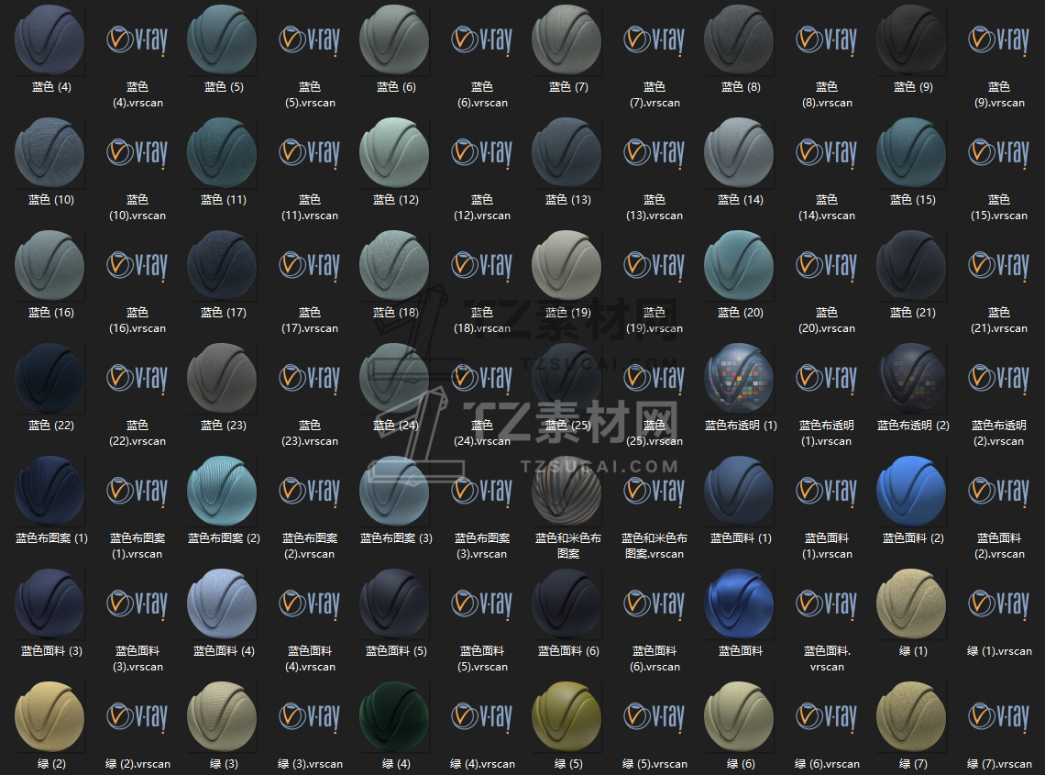Select the 蓝色面料 (2) bright blue sphere
Viewport: 1045px width, 775px height.
pyautogui.click(x=912, y=491)
